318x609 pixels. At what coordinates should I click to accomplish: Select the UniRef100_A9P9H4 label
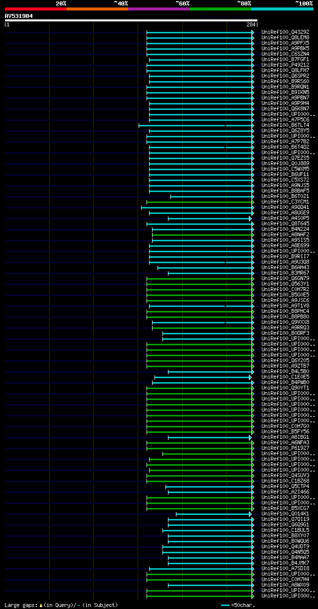[x=285, y=103]
